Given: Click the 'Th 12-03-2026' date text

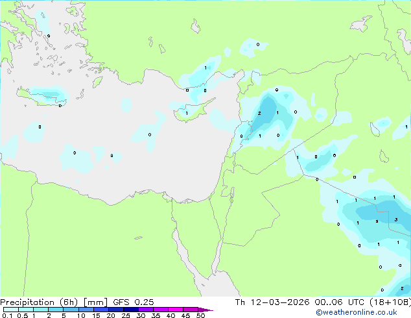Looking at the screenshot, I should coord(272,302).
